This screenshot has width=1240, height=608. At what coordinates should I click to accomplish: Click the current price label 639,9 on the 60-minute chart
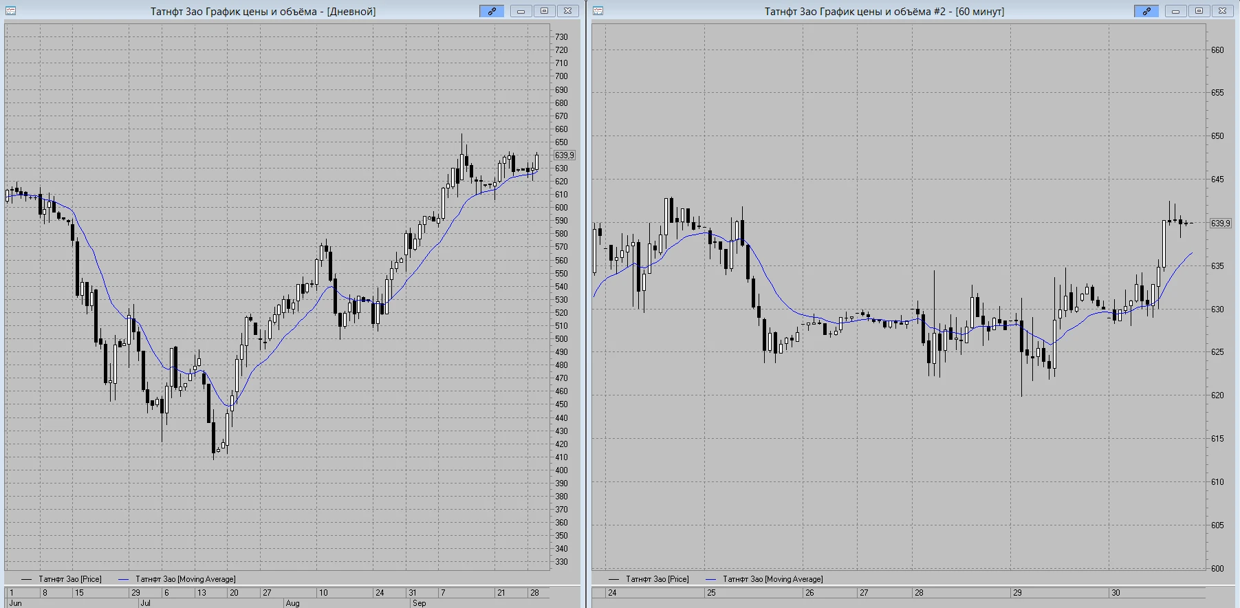tap(1221, 224)
